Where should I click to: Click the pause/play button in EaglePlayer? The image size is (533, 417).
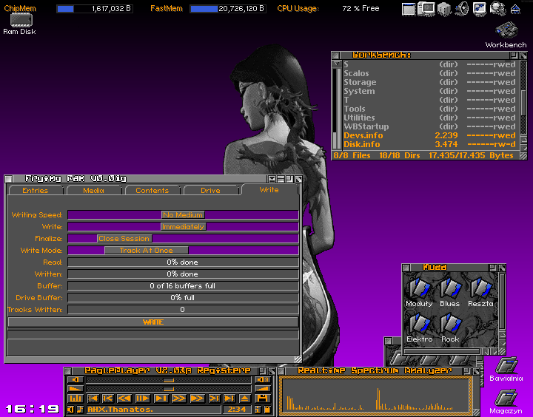coord(143,399)
